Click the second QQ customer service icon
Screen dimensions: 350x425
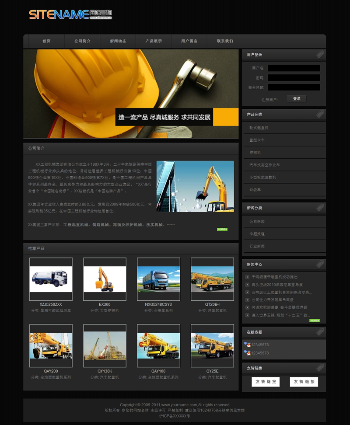click(248, 353)
